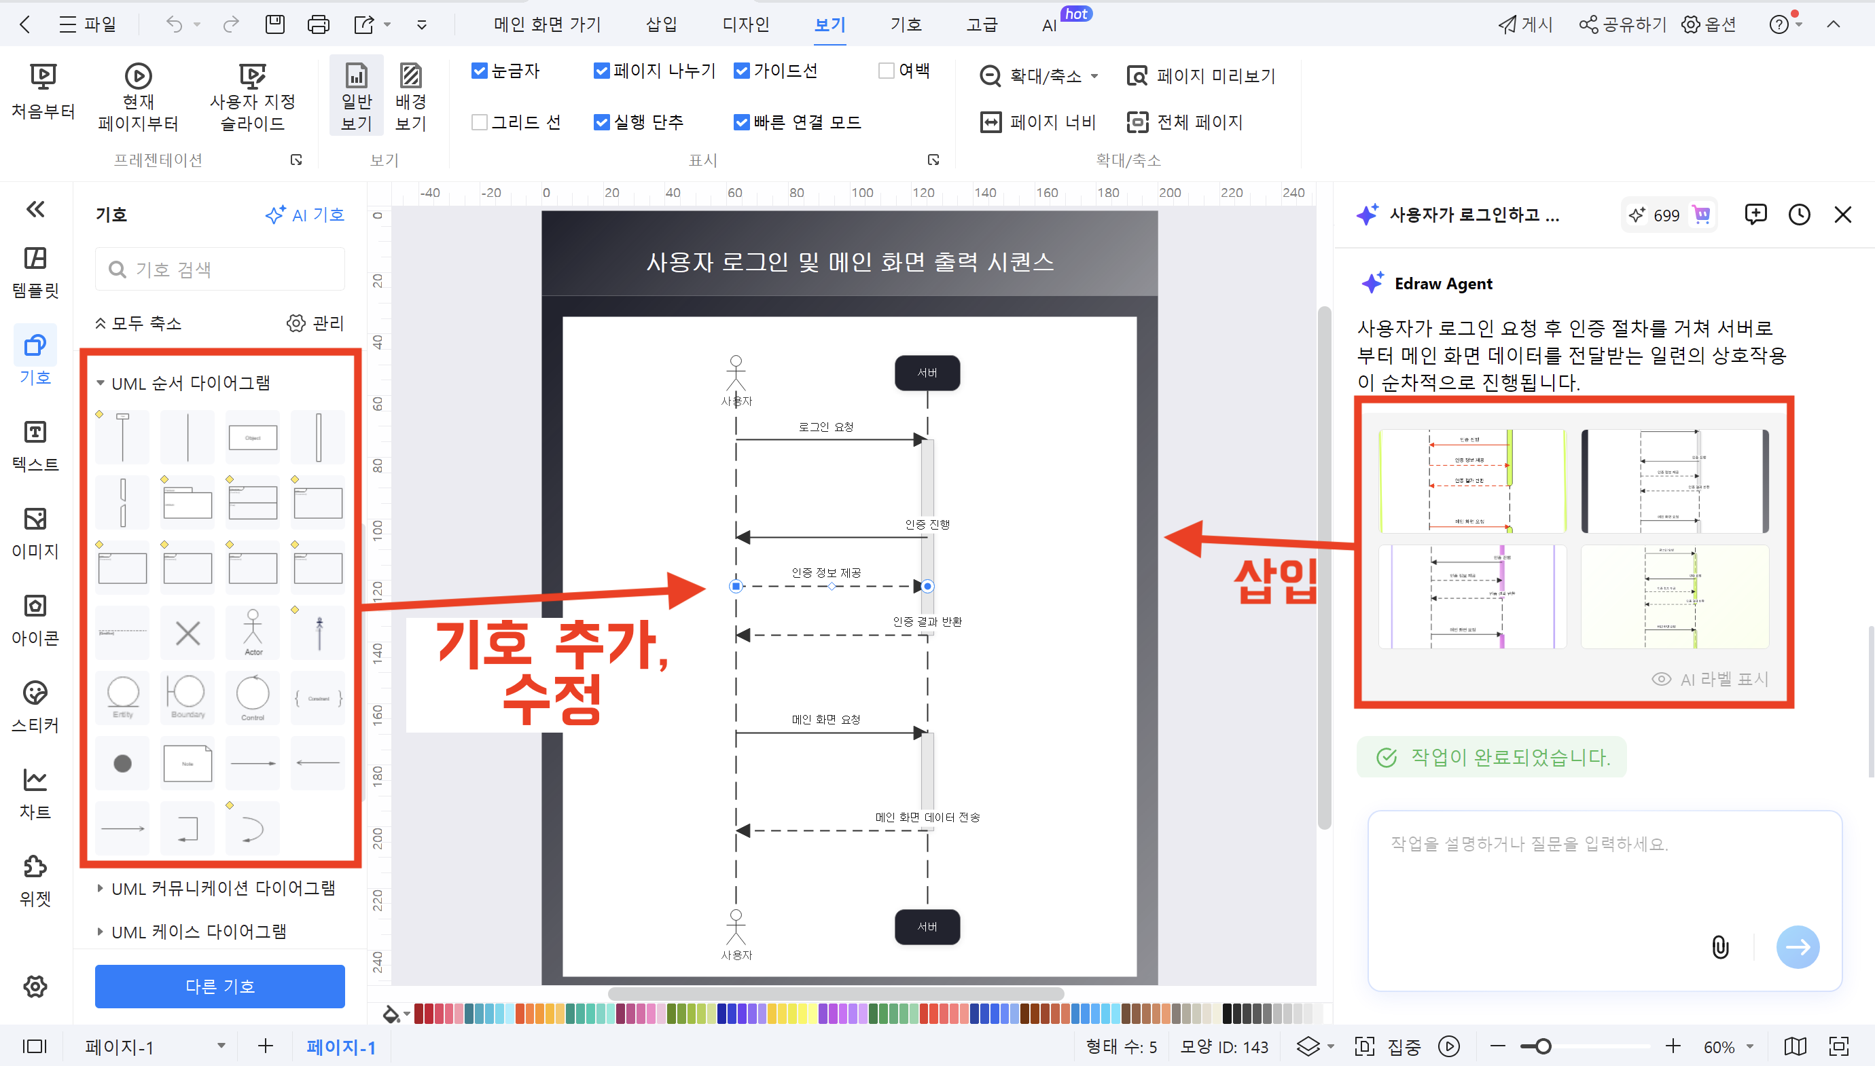Open the 확대/축소 dropdown

coord(1039,75)
